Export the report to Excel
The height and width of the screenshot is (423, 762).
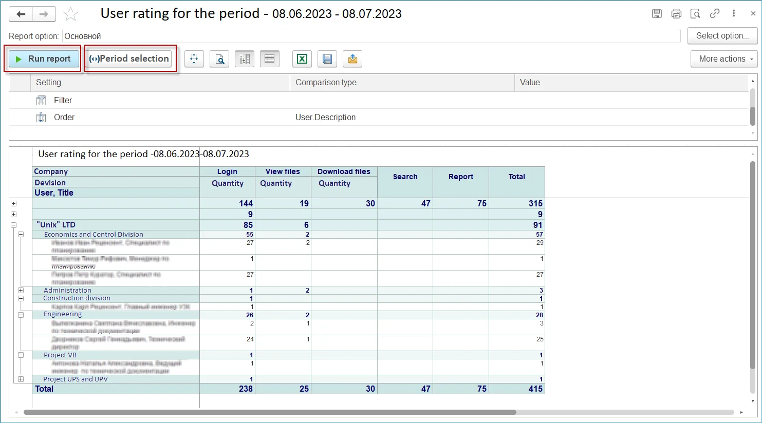302,59
